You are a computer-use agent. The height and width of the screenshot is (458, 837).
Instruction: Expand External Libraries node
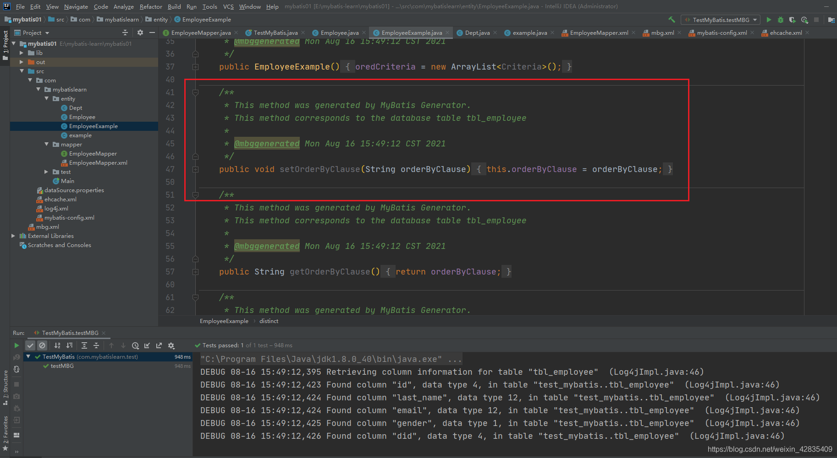click(13, 236)
